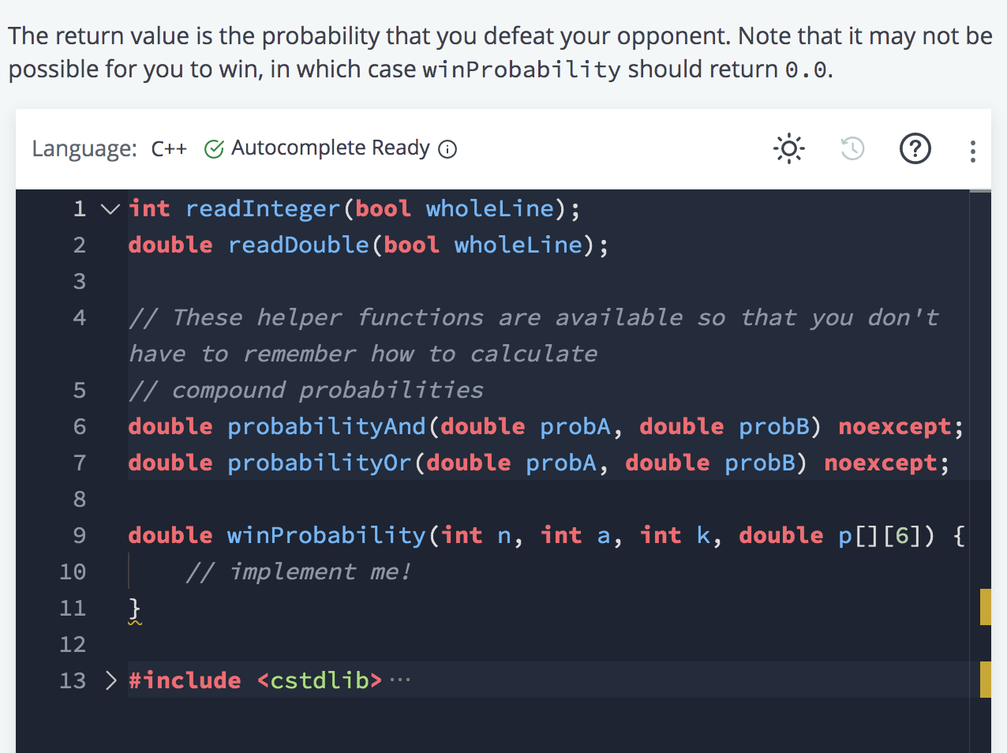This screenshot has width=1007, height=753.
Task: Click the reset code history icon
Action: coord(852,148)
